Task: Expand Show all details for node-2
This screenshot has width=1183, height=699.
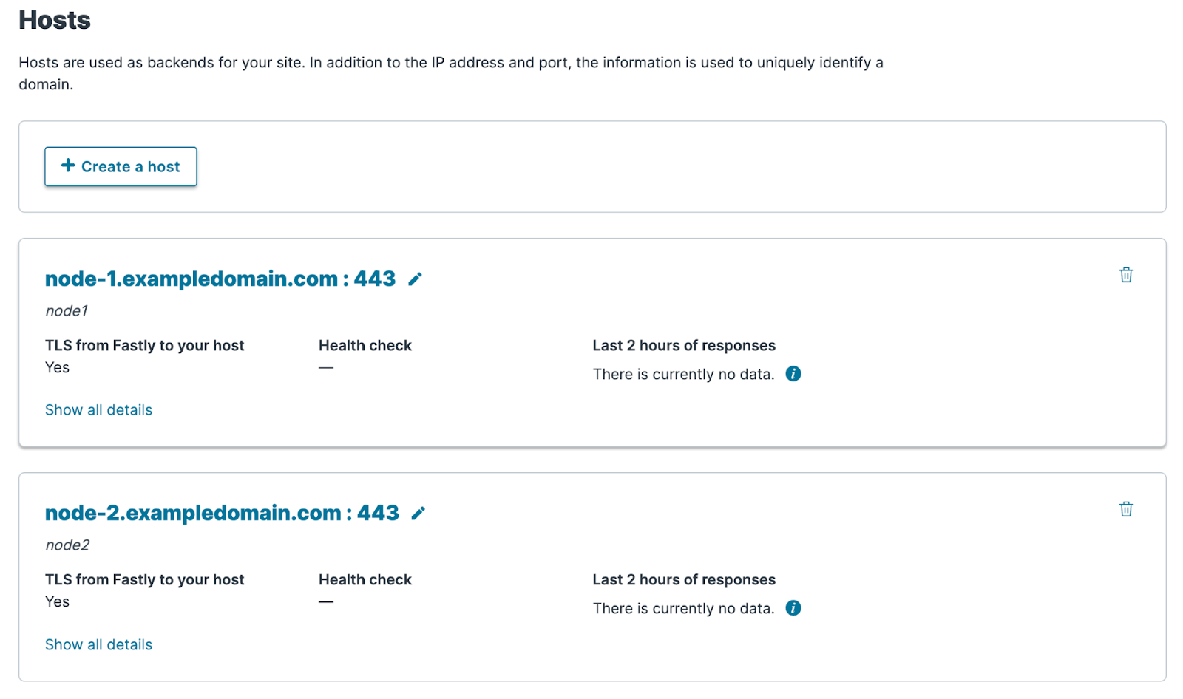Action: pos(98,644)
